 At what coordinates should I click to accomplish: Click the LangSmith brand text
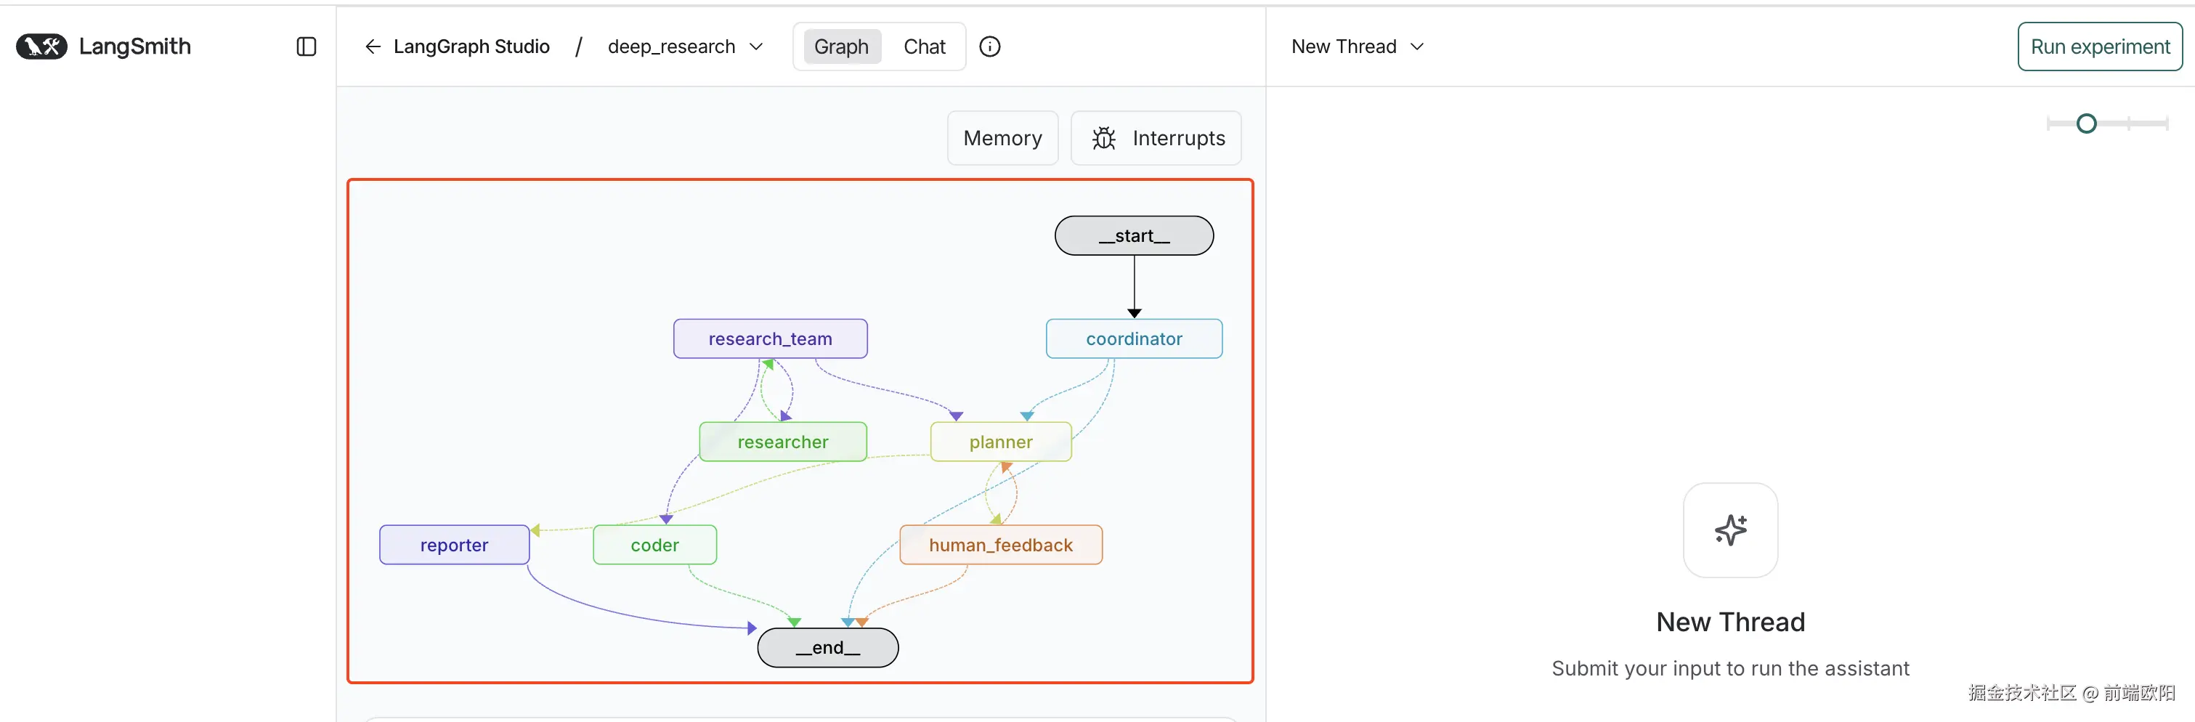(134, 47)
